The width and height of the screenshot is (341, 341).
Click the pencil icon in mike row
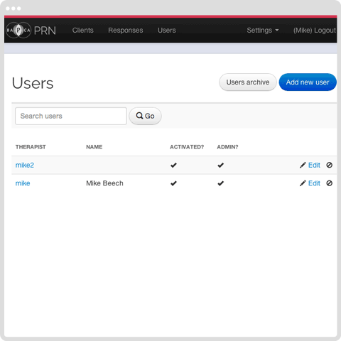pyautogui.click(x=303, y=183)
